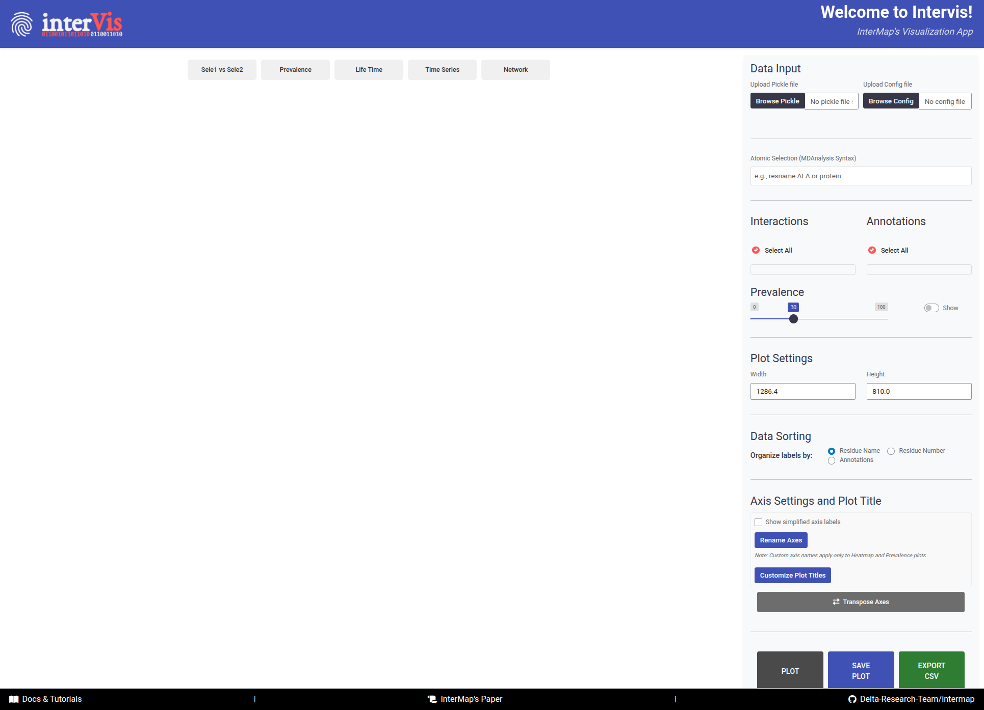Screen dimensions: 984x710
Task: Check Show simplified axis labels
Action: coord(759,522)
